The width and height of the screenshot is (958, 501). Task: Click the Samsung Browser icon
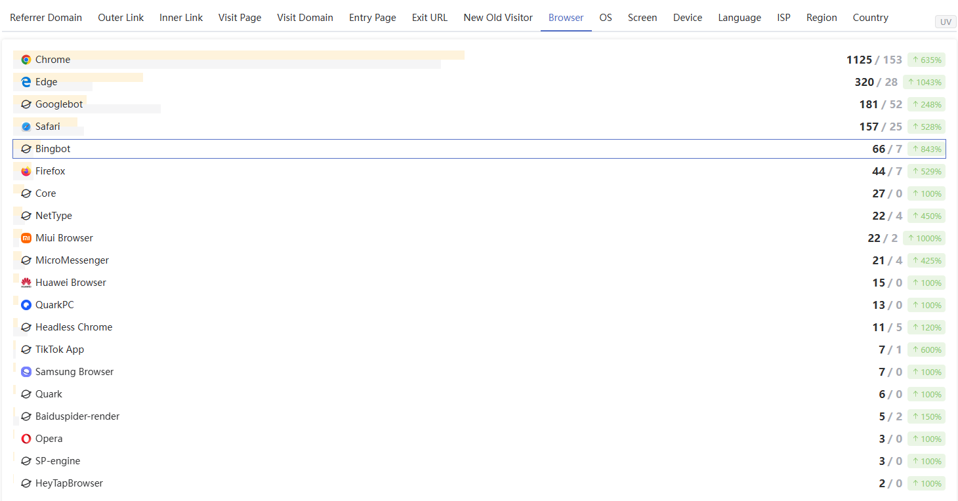[x=26, y=372]
